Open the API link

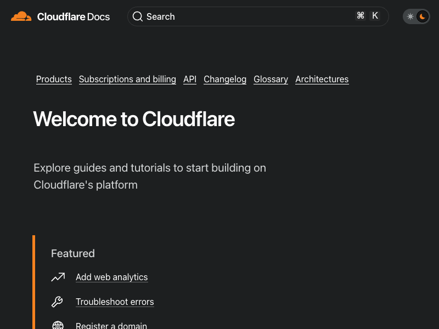pyautogui.click(x=190, y=79)
